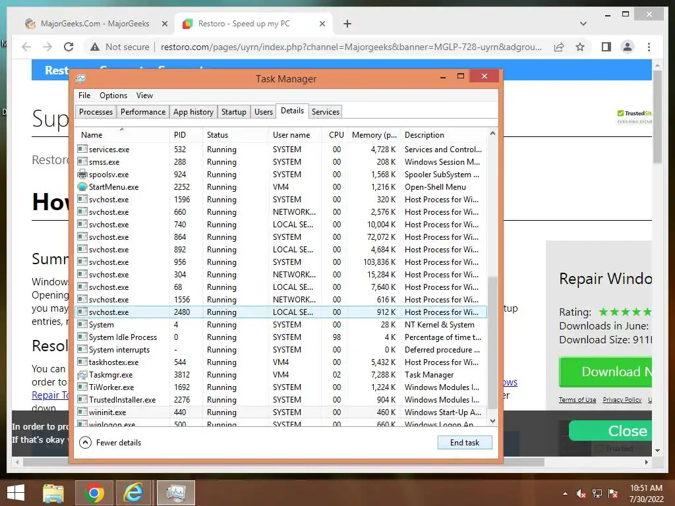Close the MajorGeeks.Com tab
This screenshot has width=675, height=506.
164,24
